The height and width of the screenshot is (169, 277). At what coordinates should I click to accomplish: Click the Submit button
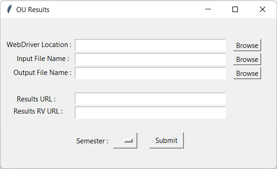coord(167,141)
